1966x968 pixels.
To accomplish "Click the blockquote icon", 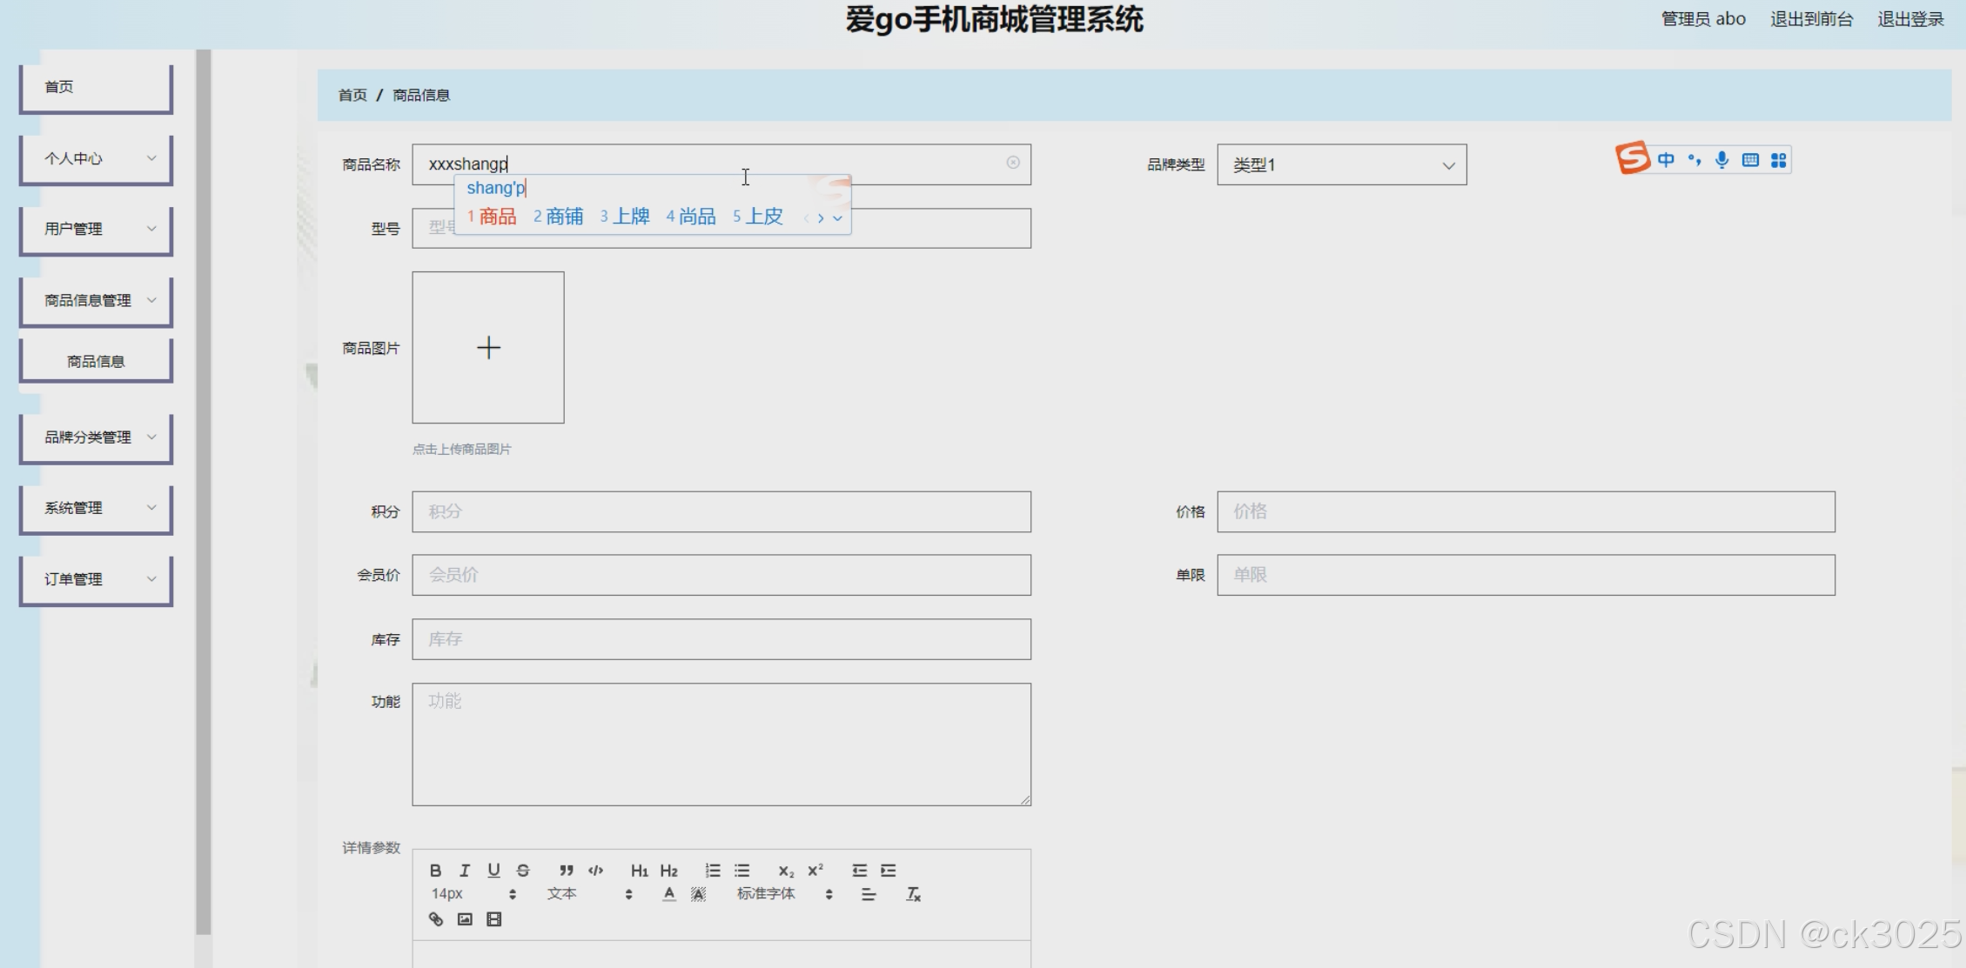I will point(567,871).
